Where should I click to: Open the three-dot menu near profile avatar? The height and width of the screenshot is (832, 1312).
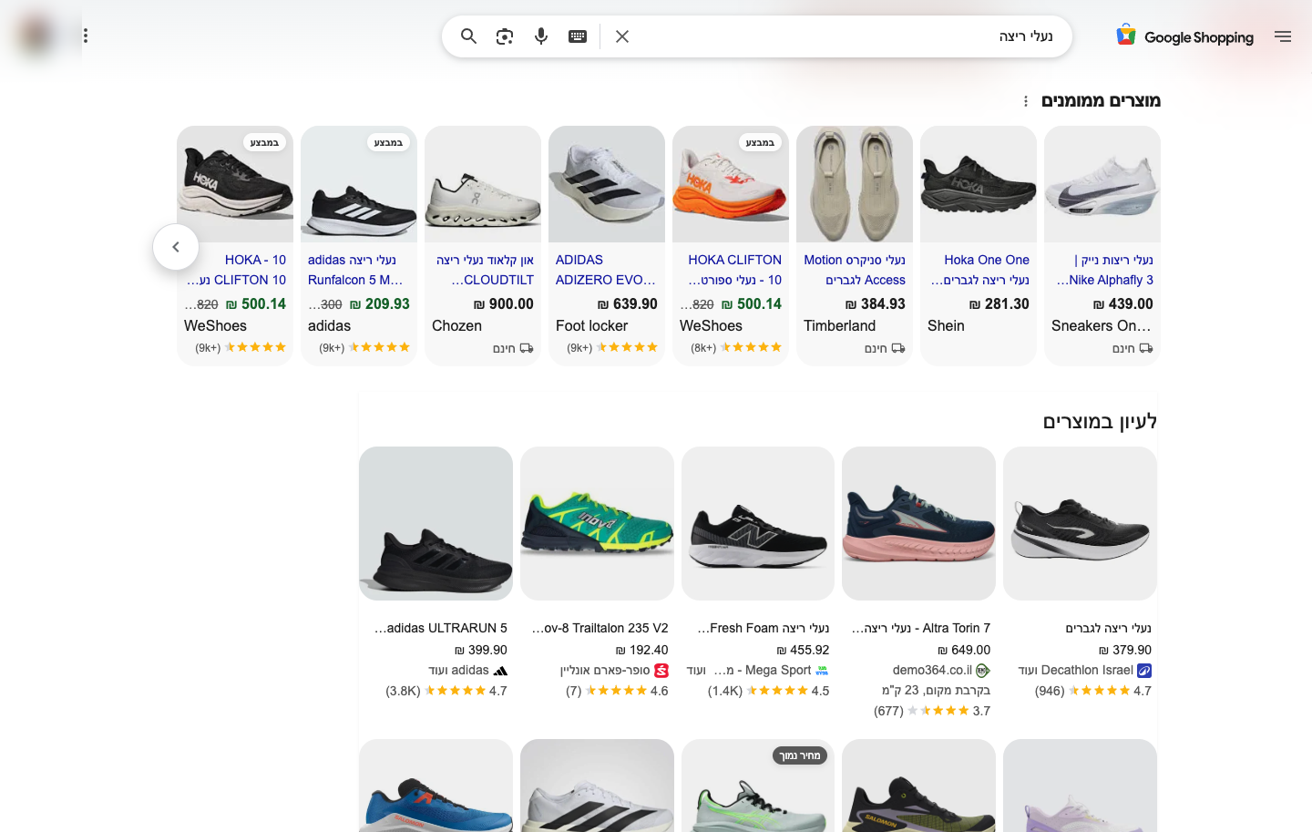(86, 36)
